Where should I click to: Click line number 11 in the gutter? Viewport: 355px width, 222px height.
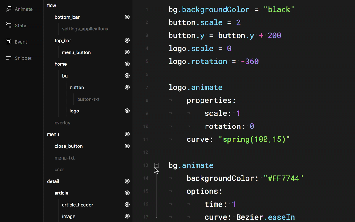point(146,139)
